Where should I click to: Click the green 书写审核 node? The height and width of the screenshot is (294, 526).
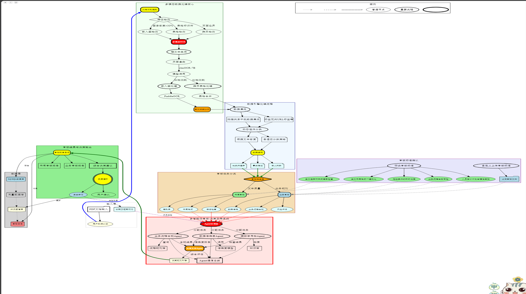(239, 195)
